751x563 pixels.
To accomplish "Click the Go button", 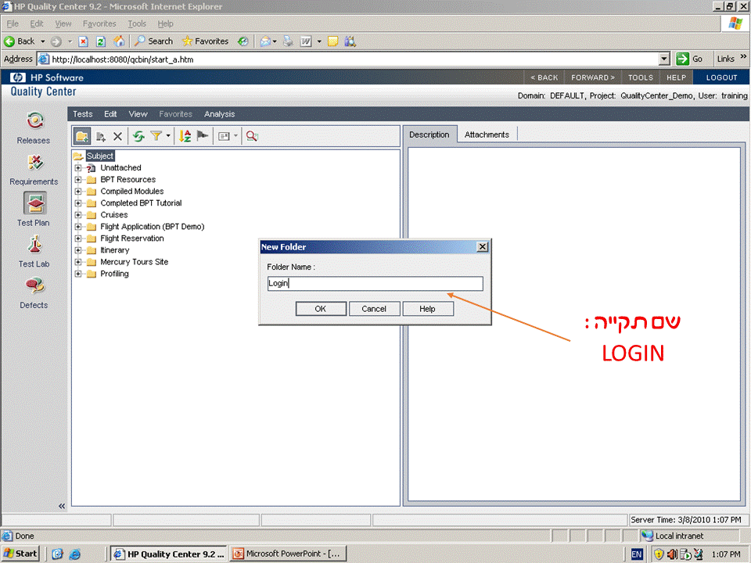I will (x=690, y=59).
